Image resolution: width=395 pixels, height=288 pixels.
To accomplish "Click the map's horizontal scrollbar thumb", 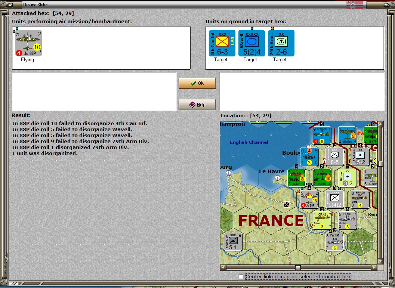I will tap(298, 267).
